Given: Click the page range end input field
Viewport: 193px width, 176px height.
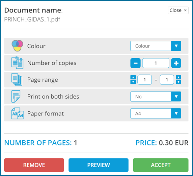Looking at the screenshot, I should coord(167,80).
